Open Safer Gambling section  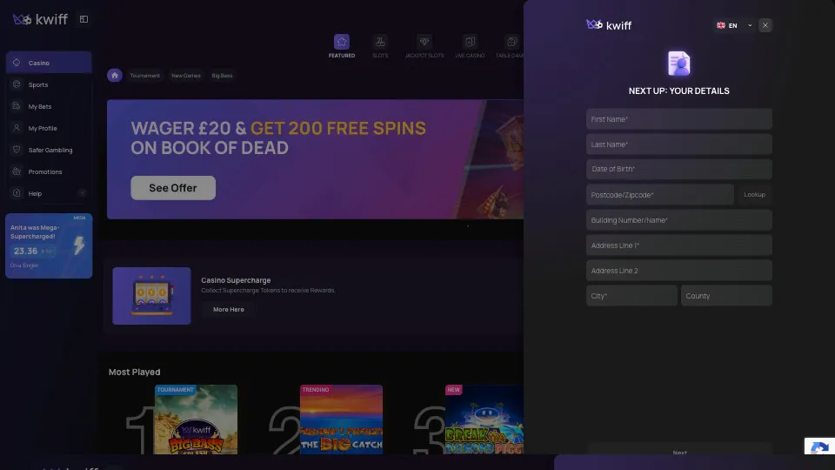point(49,150)
